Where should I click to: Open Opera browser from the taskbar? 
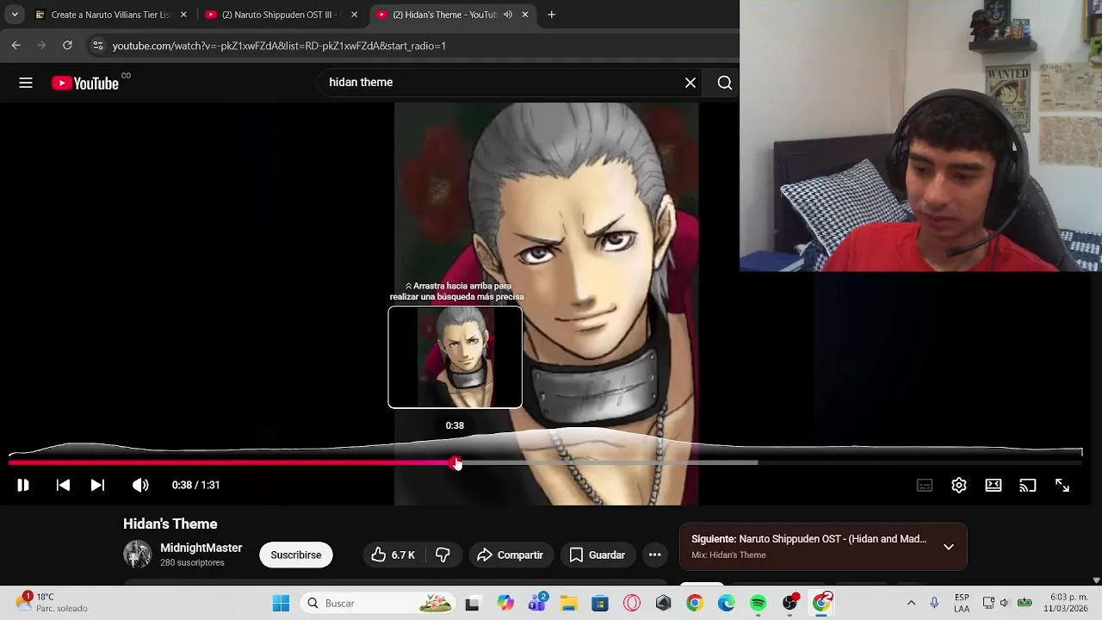point(632,604)
